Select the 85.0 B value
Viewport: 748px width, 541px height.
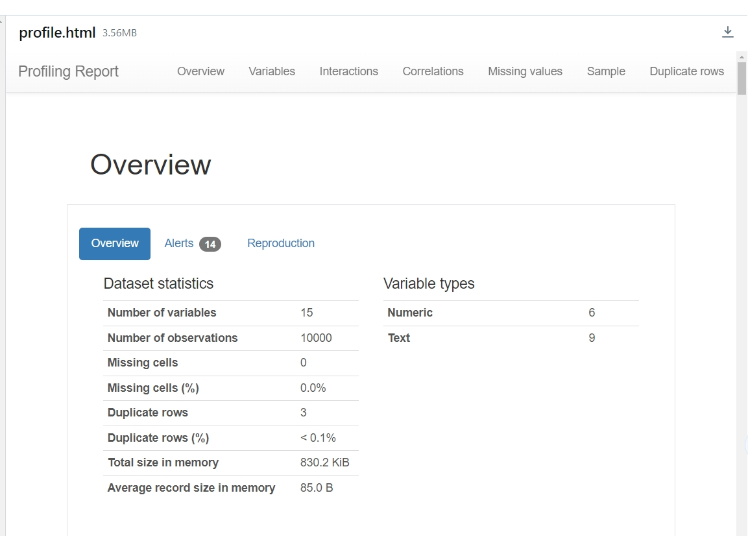pos(317,488)
